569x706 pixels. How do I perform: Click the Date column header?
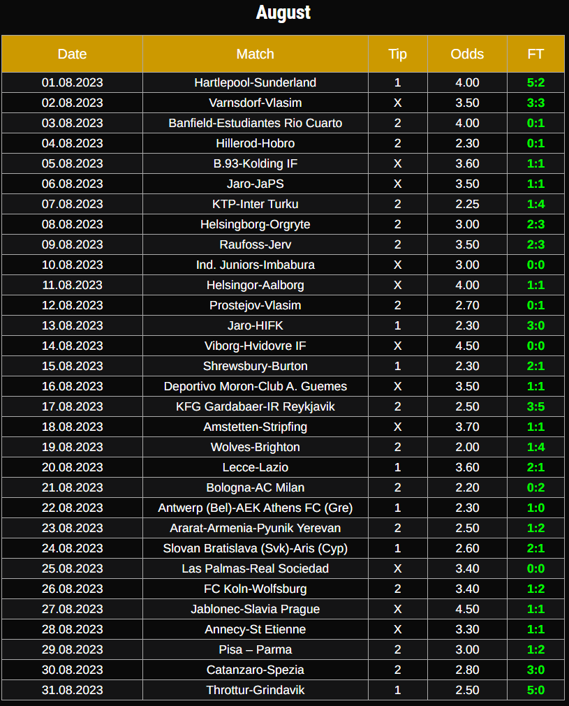point(72,54)
